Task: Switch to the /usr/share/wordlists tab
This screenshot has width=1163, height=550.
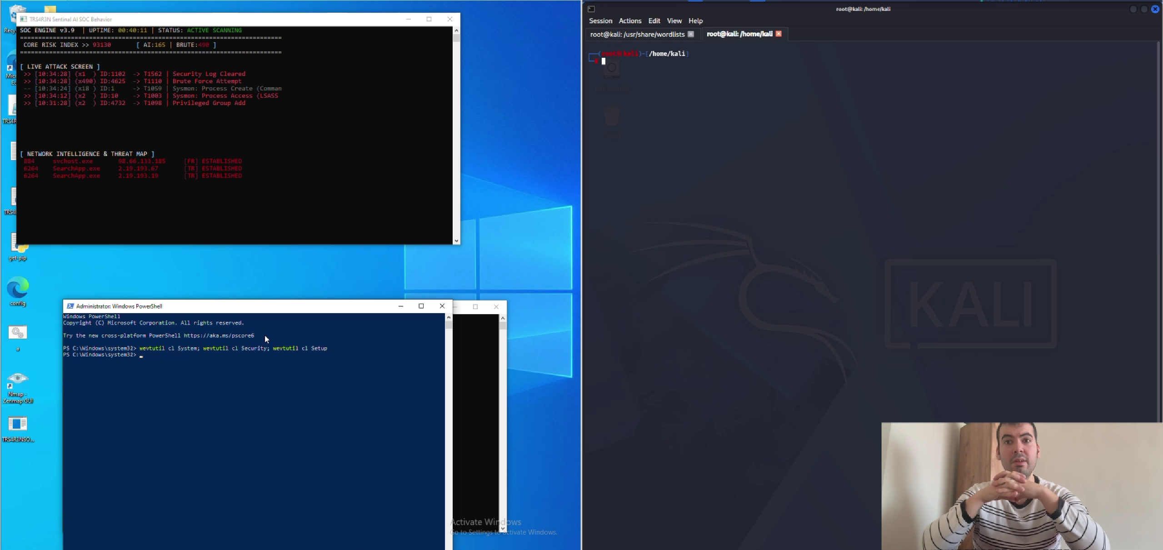Action: (637, 34)
